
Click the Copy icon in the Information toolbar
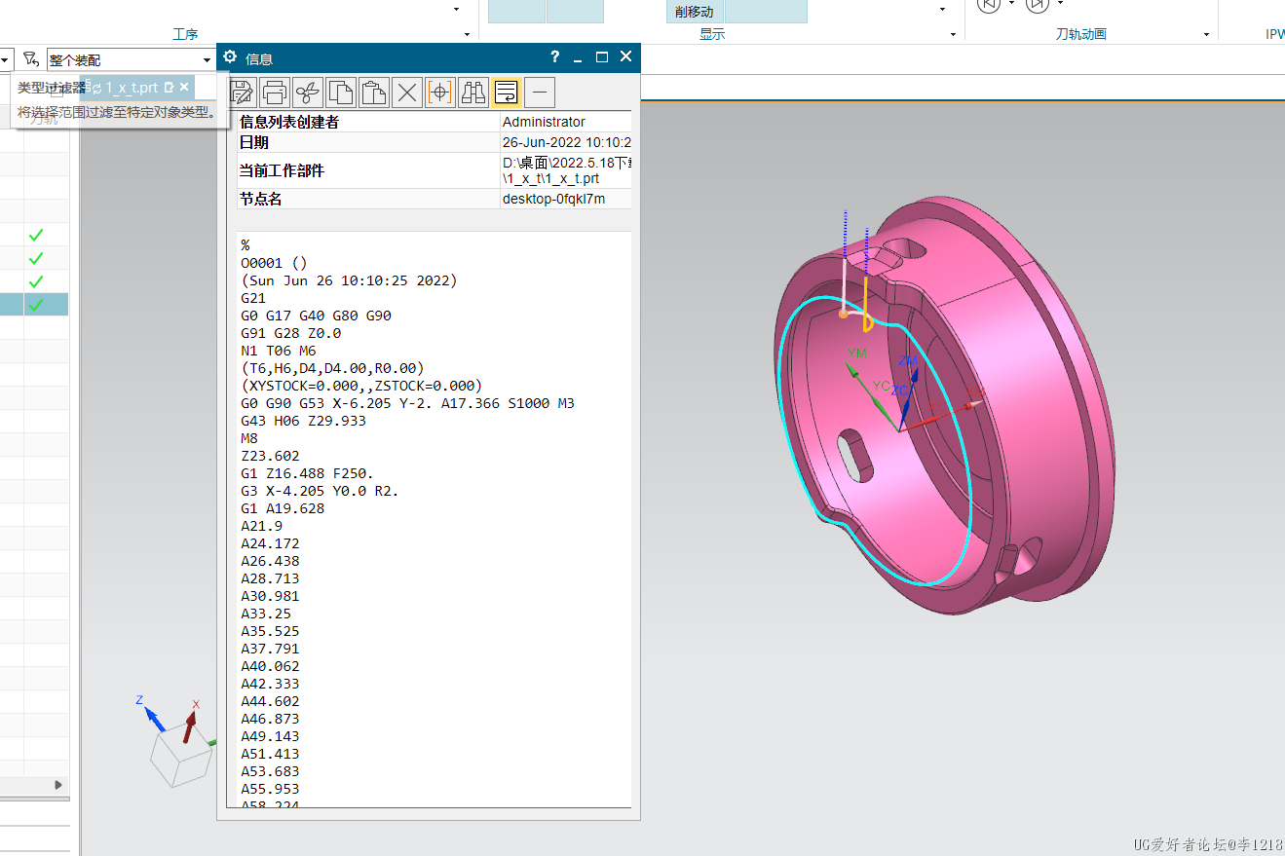(341, 93)
